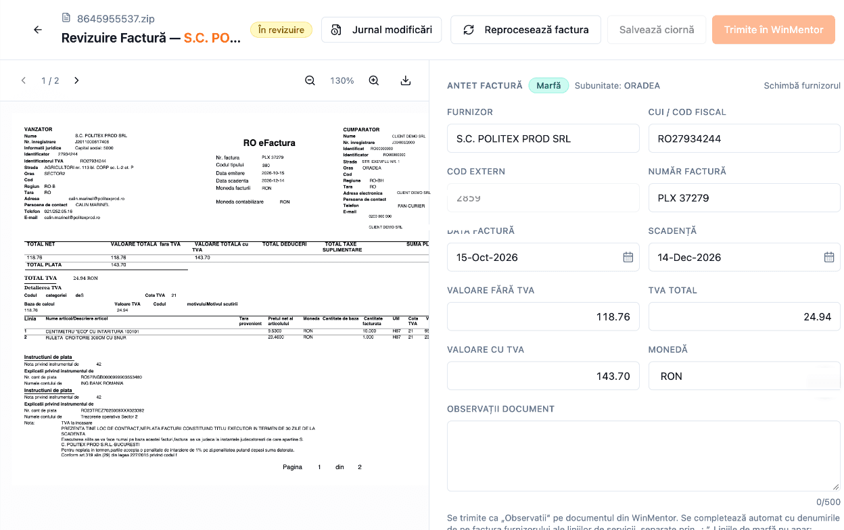The height and width of the screenshot is (530, 844).
Task: Open calendar picker for Scadență
Action: [829, 257]
